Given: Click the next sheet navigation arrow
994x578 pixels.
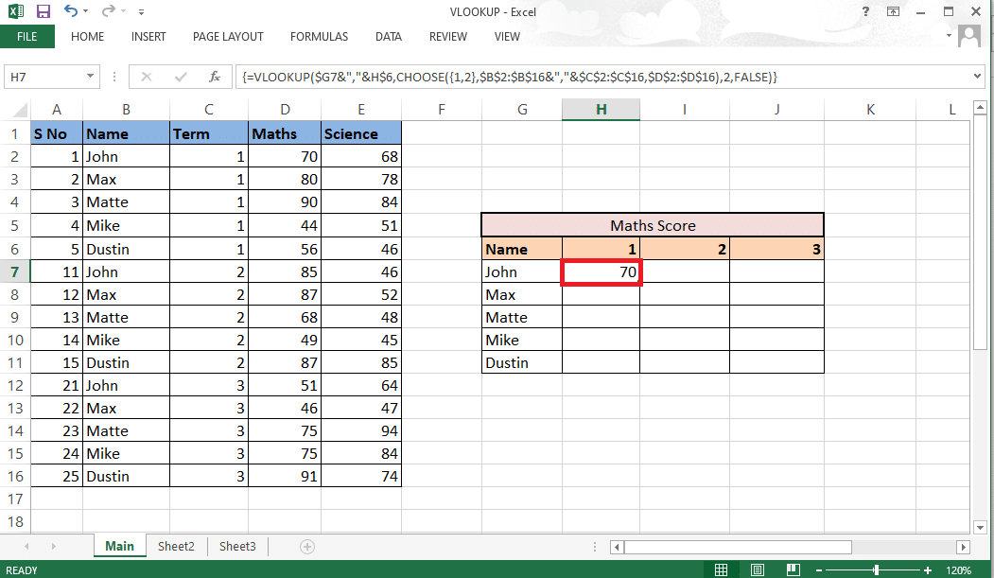Looking at the screenshot, I should click(53, 547).
